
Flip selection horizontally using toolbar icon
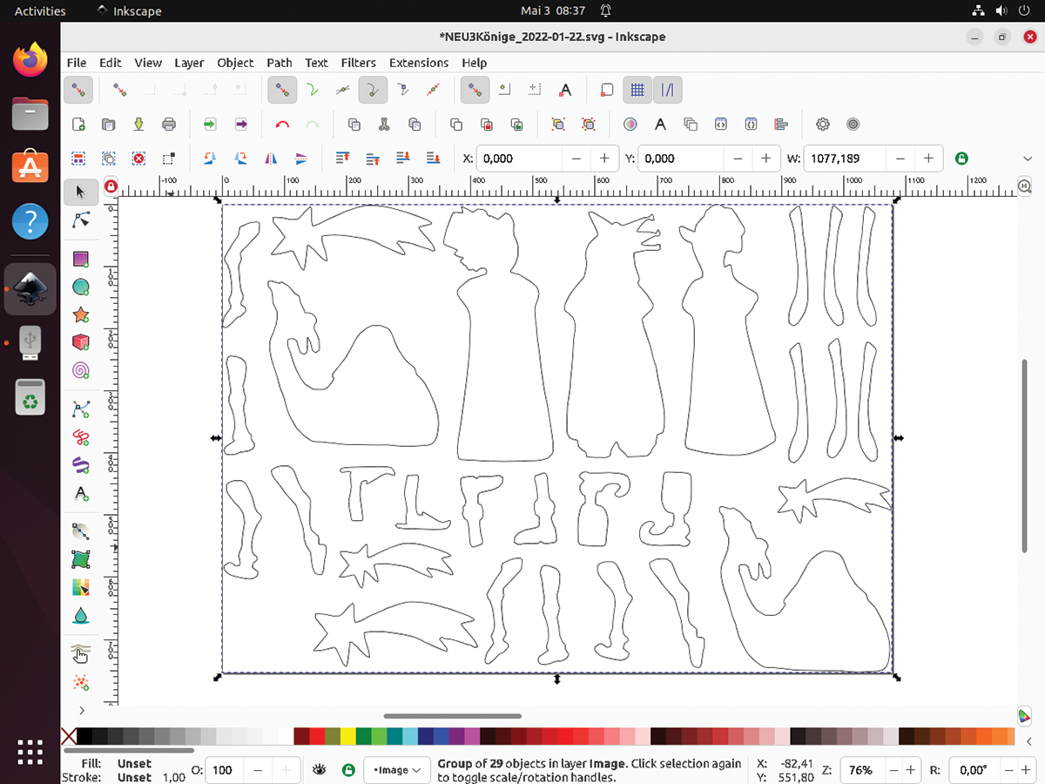click(x=271, y=159)
